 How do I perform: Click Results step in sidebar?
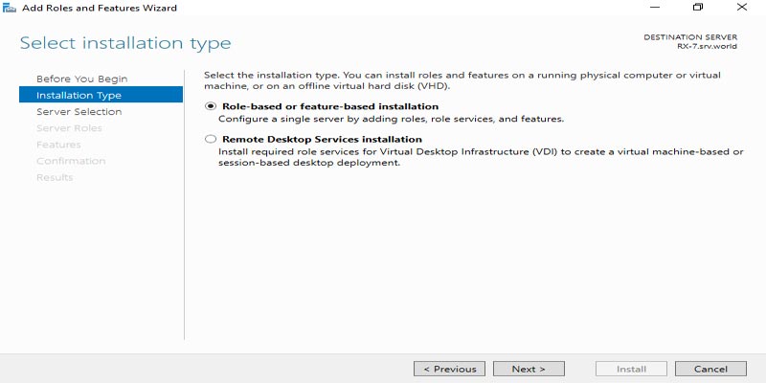[55, 177]
